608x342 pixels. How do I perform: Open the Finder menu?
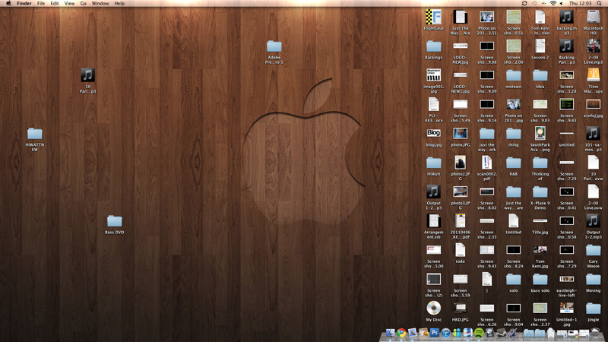[24, 4]
